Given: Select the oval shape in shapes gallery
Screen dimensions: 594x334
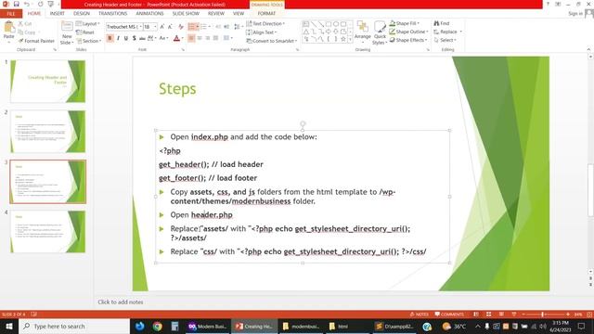Looking at the screenshot, I should [x=336, y=24].
